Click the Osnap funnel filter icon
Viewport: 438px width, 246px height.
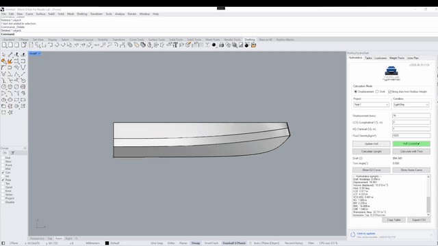13,153
